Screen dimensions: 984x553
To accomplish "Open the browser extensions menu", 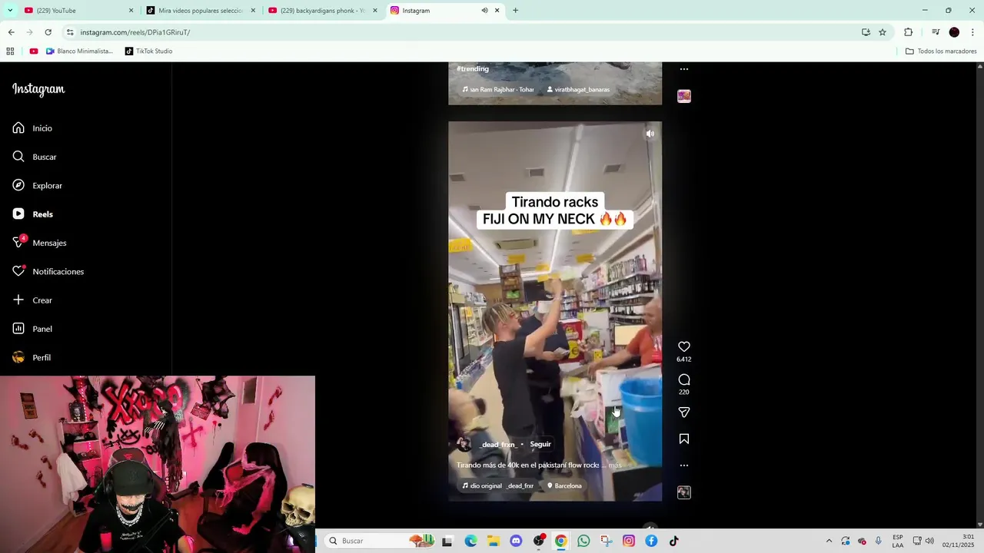I will [908, 32].
